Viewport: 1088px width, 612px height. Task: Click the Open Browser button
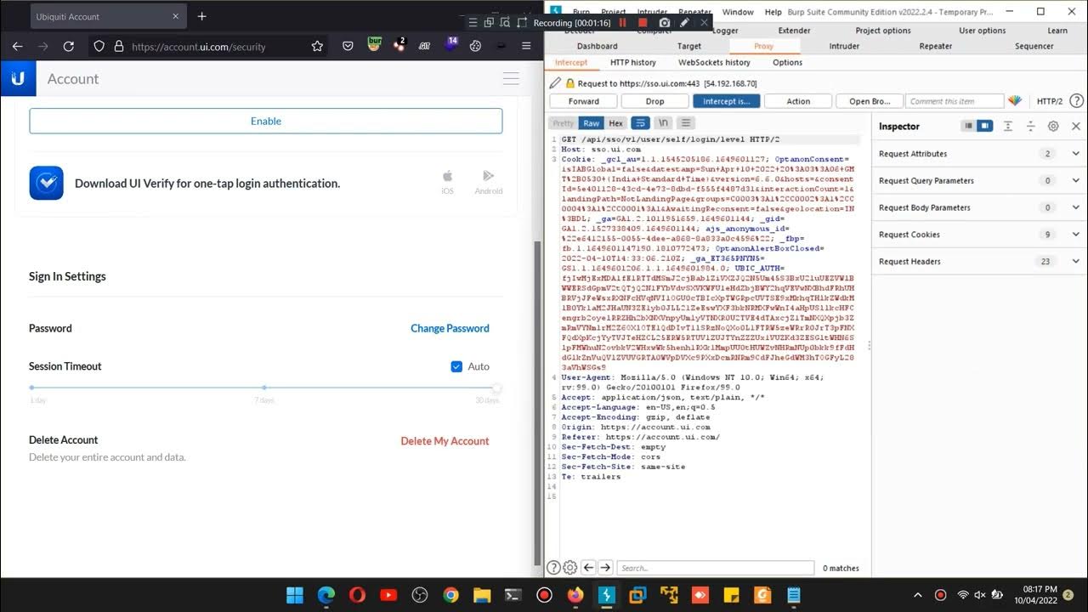tap(870, 101)
